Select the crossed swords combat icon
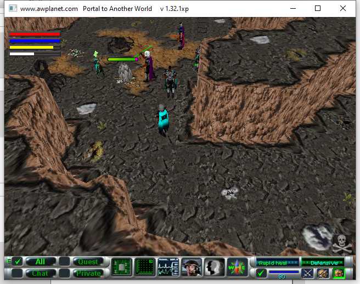The image size is (360, 284). [x=308, y=273]
